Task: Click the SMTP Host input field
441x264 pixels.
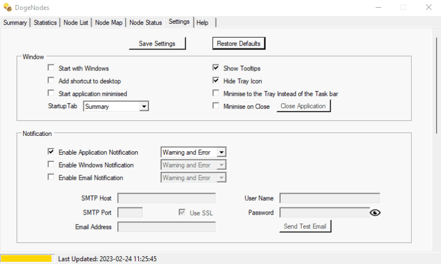Action: [167, 198]
